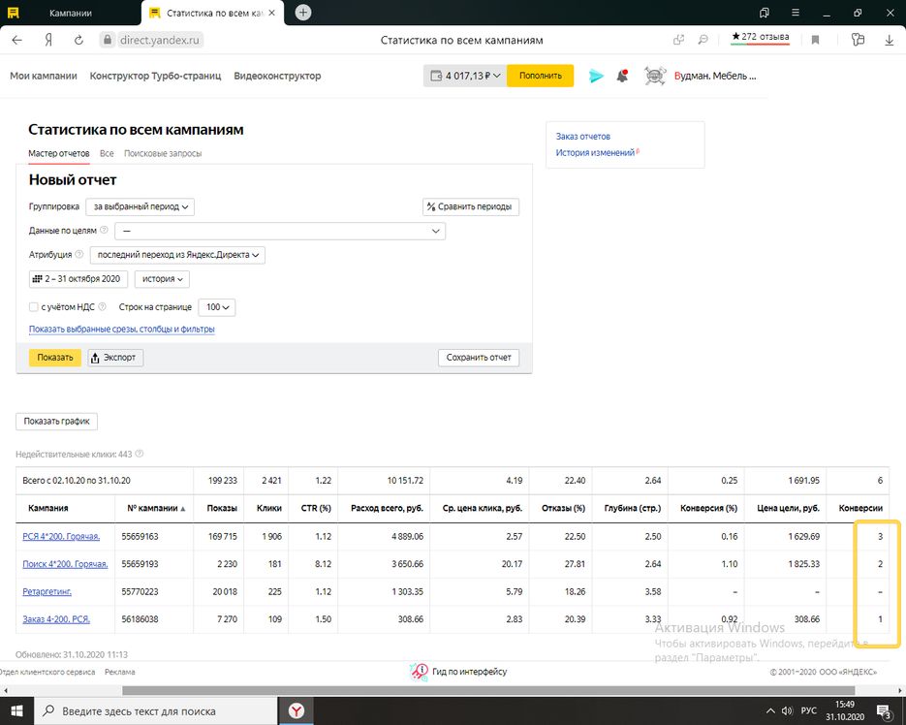Click the yellow Показать button
The width and height of the screenshot is (906, 725).
[x=55, y=358]
